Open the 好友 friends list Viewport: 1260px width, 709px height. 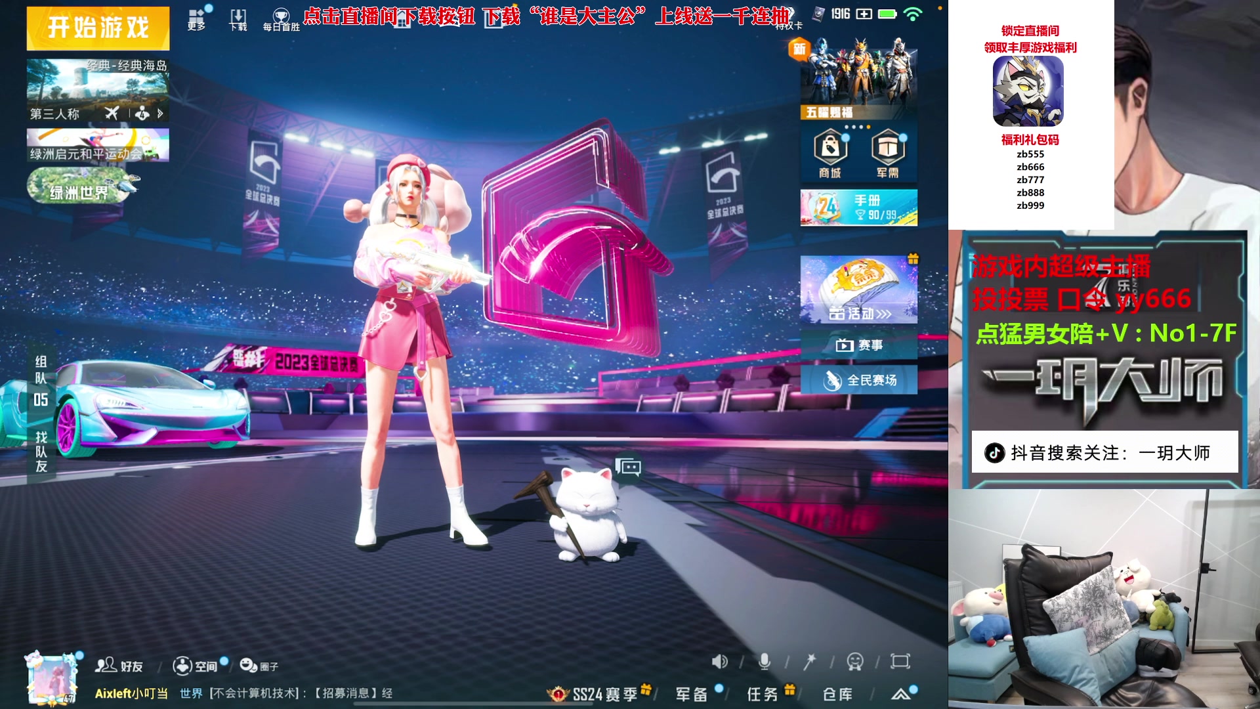119,666
